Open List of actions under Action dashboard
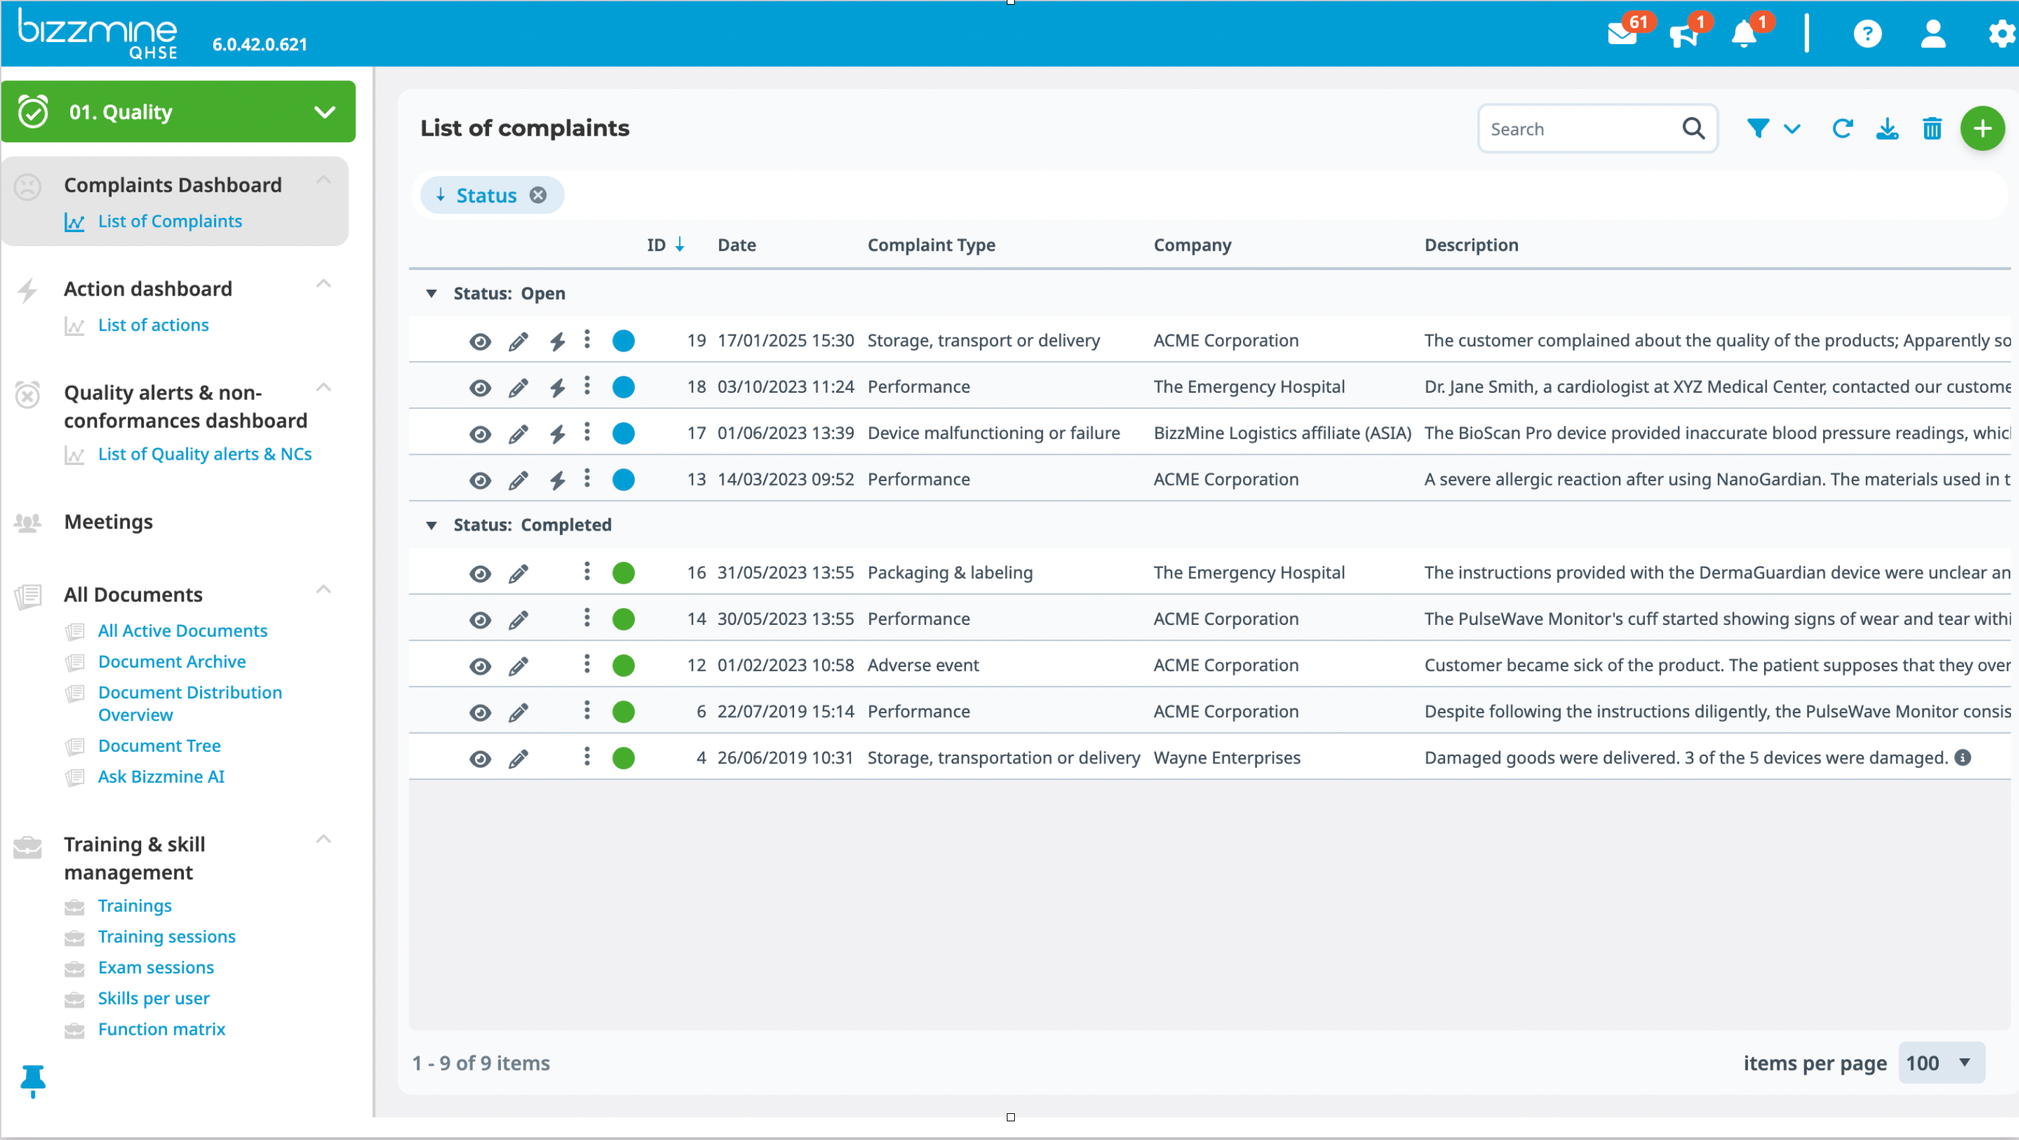Viewport: 2019px width, 1140px height. tap(153, 324)
